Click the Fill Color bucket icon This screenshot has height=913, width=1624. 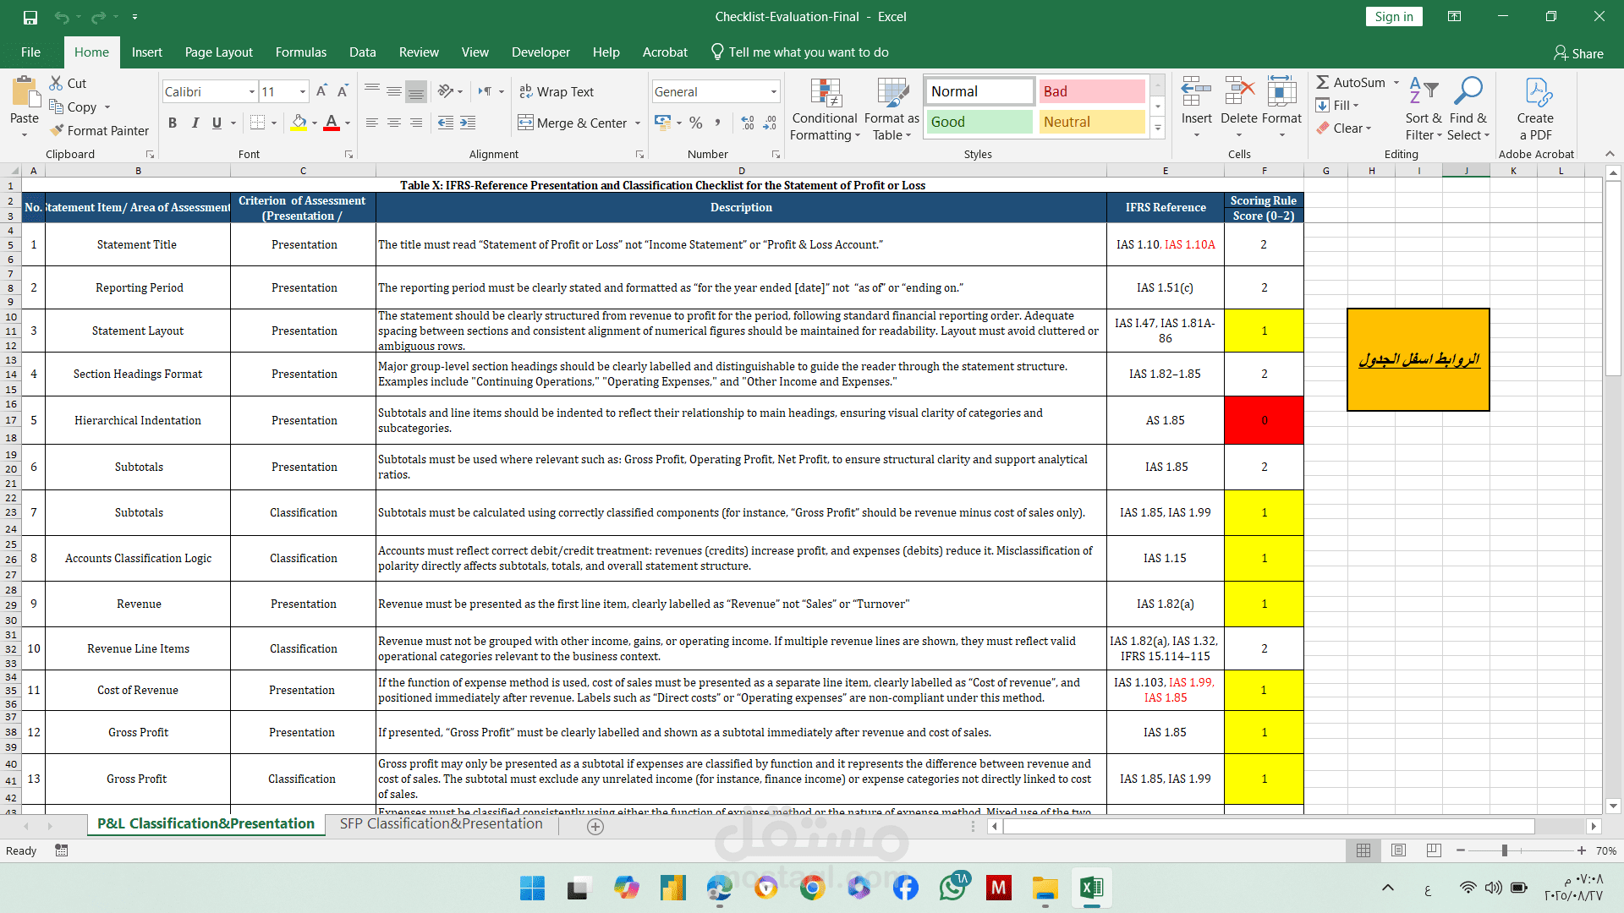click(299, 123)
